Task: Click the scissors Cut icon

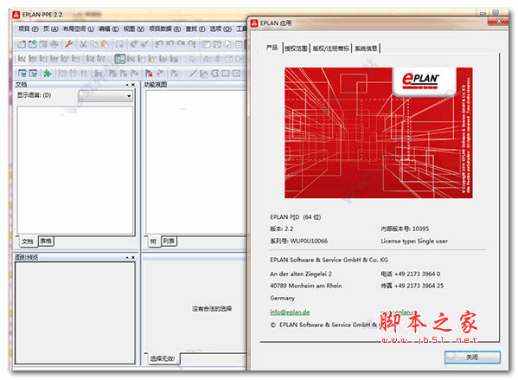Action: pos(83,44)
